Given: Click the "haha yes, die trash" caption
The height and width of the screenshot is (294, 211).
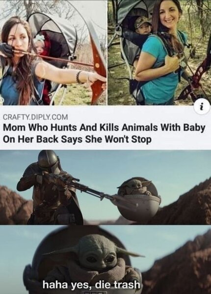Looking at the screenshot, I should click(91, 285).
